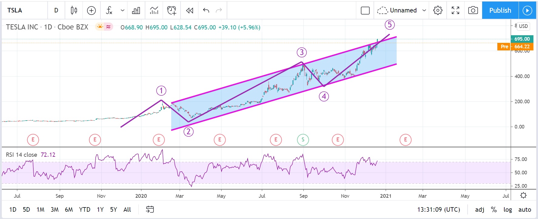Click the market status sun icon
Image resolution: width=538 pixels, height=219 pixels.
(x=100, y=27)
